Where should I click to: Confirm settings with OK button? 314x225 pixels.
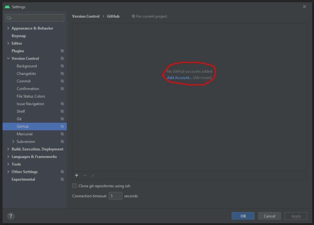[x=243, y=216]
